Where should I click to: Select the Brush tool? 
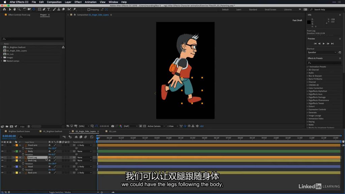pyautogui.click(x=54, y=9)
